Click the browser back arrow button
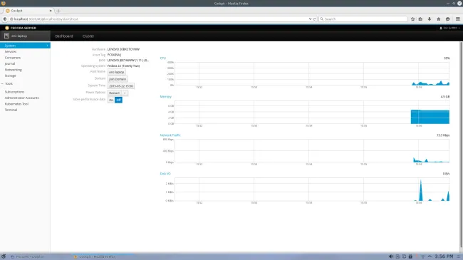Viewport: 463px width, 260px height. (5, 19)
